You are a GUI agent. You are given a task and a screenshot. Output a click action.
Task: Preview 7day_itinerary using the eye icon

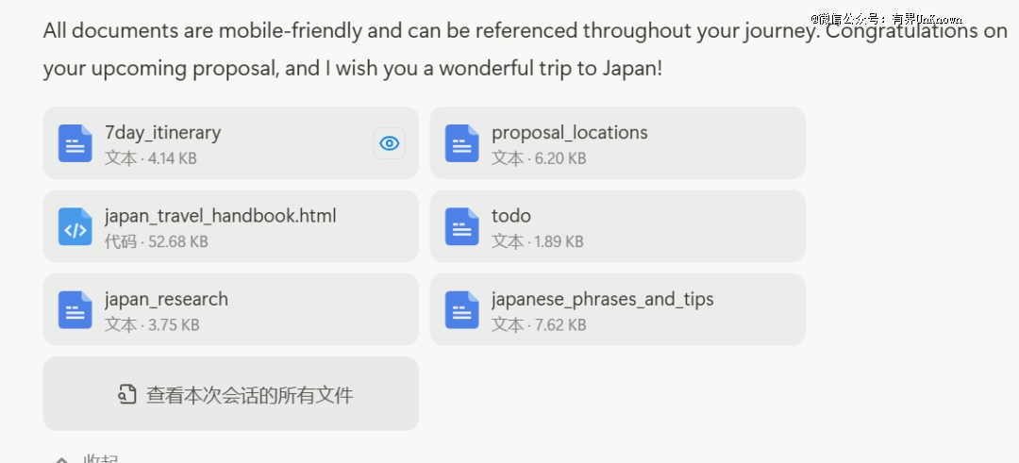click(x=390, y=143)
